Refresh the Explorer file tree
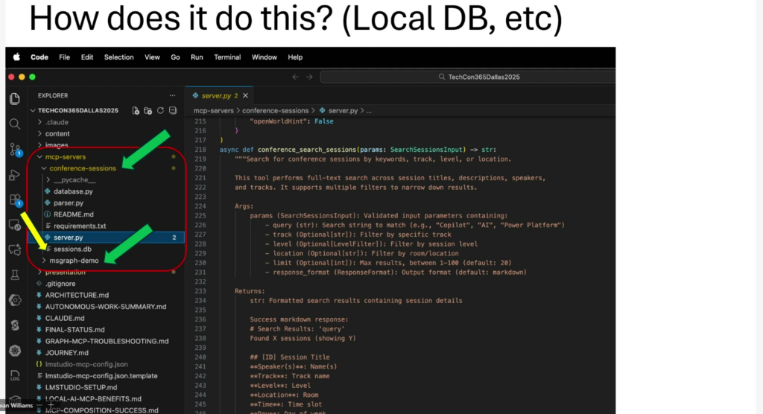763x414 pixels. coord(160,111)
